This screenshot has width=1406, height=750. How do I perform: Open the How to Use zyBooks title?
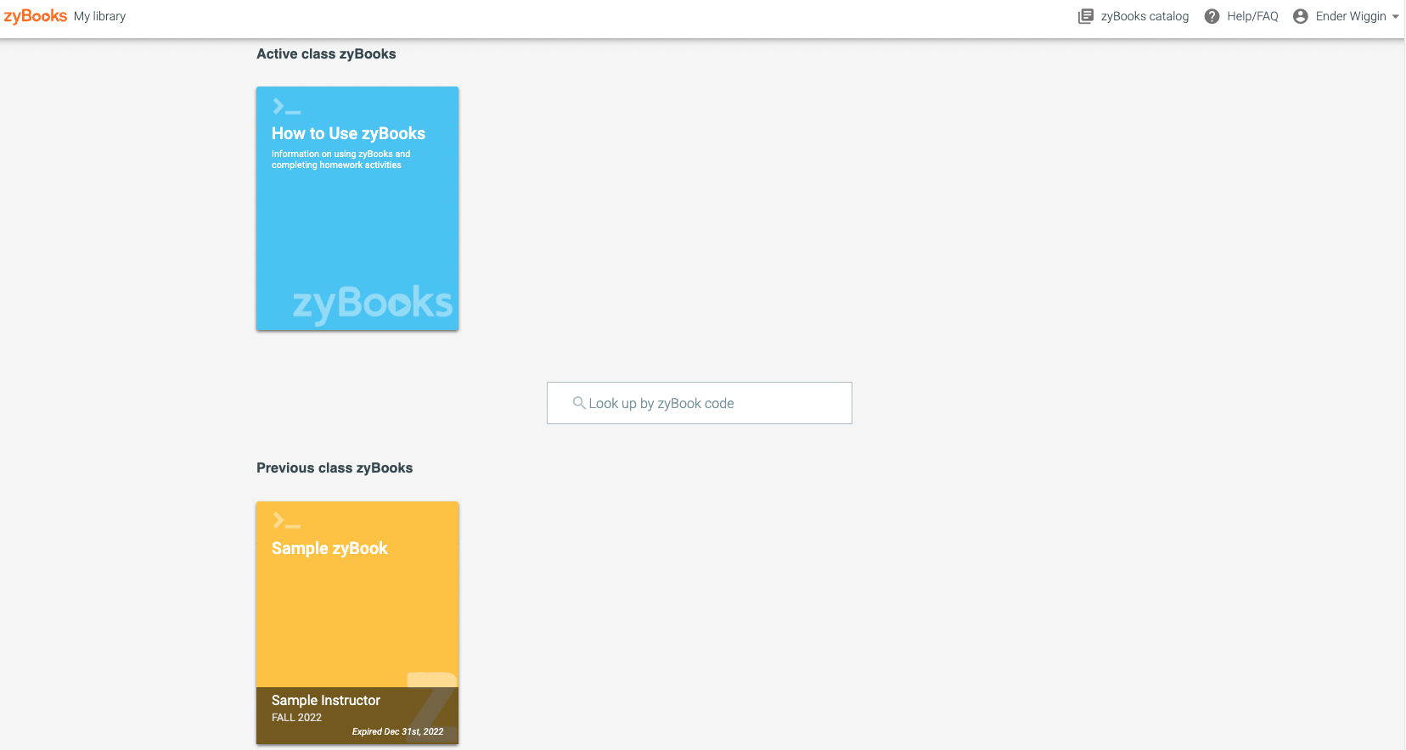pos(348,133)
